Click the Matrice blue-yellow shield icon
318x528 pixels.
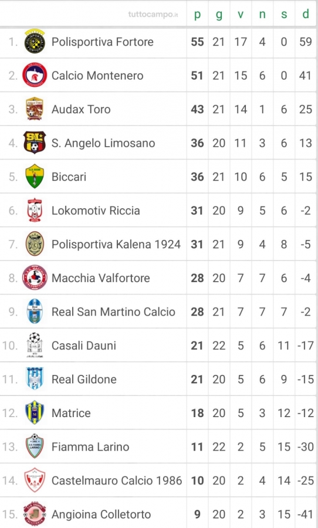pos(35,412)
